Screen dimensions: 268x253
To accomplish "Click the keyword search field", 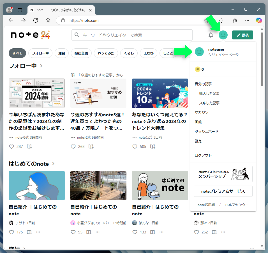I will pyautogui.click(x=132, y=35).
